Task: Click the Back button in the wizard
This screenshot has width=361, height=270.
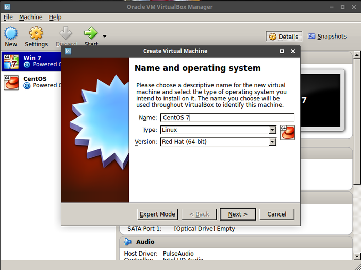Action: click(199, 214)
